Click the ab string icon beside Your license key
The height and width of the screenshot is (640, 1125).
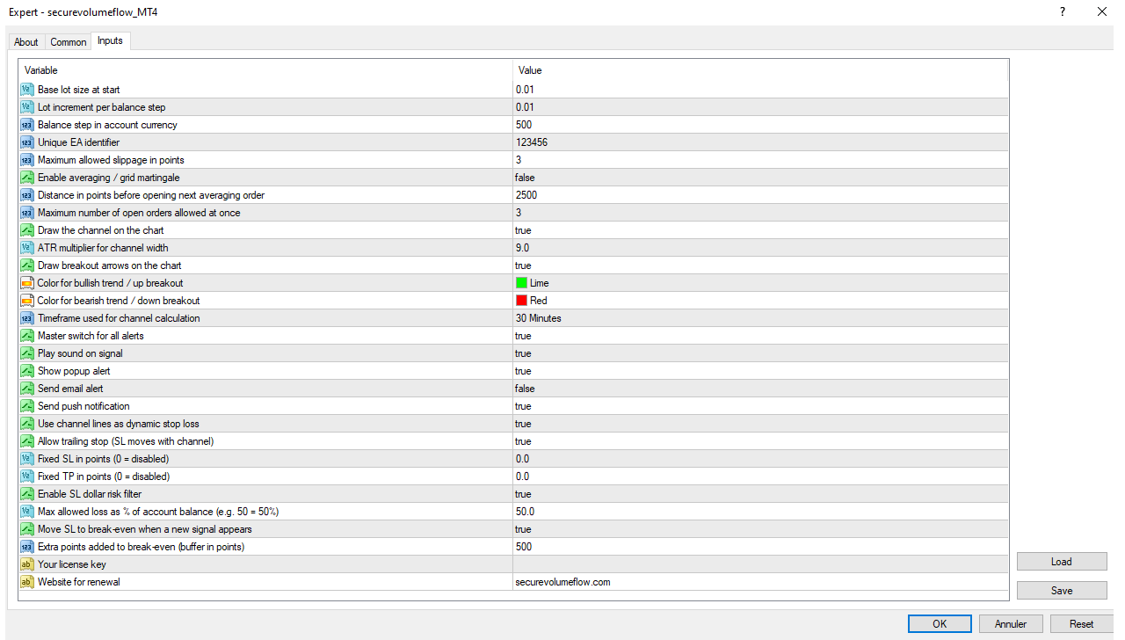click(26, 564)
